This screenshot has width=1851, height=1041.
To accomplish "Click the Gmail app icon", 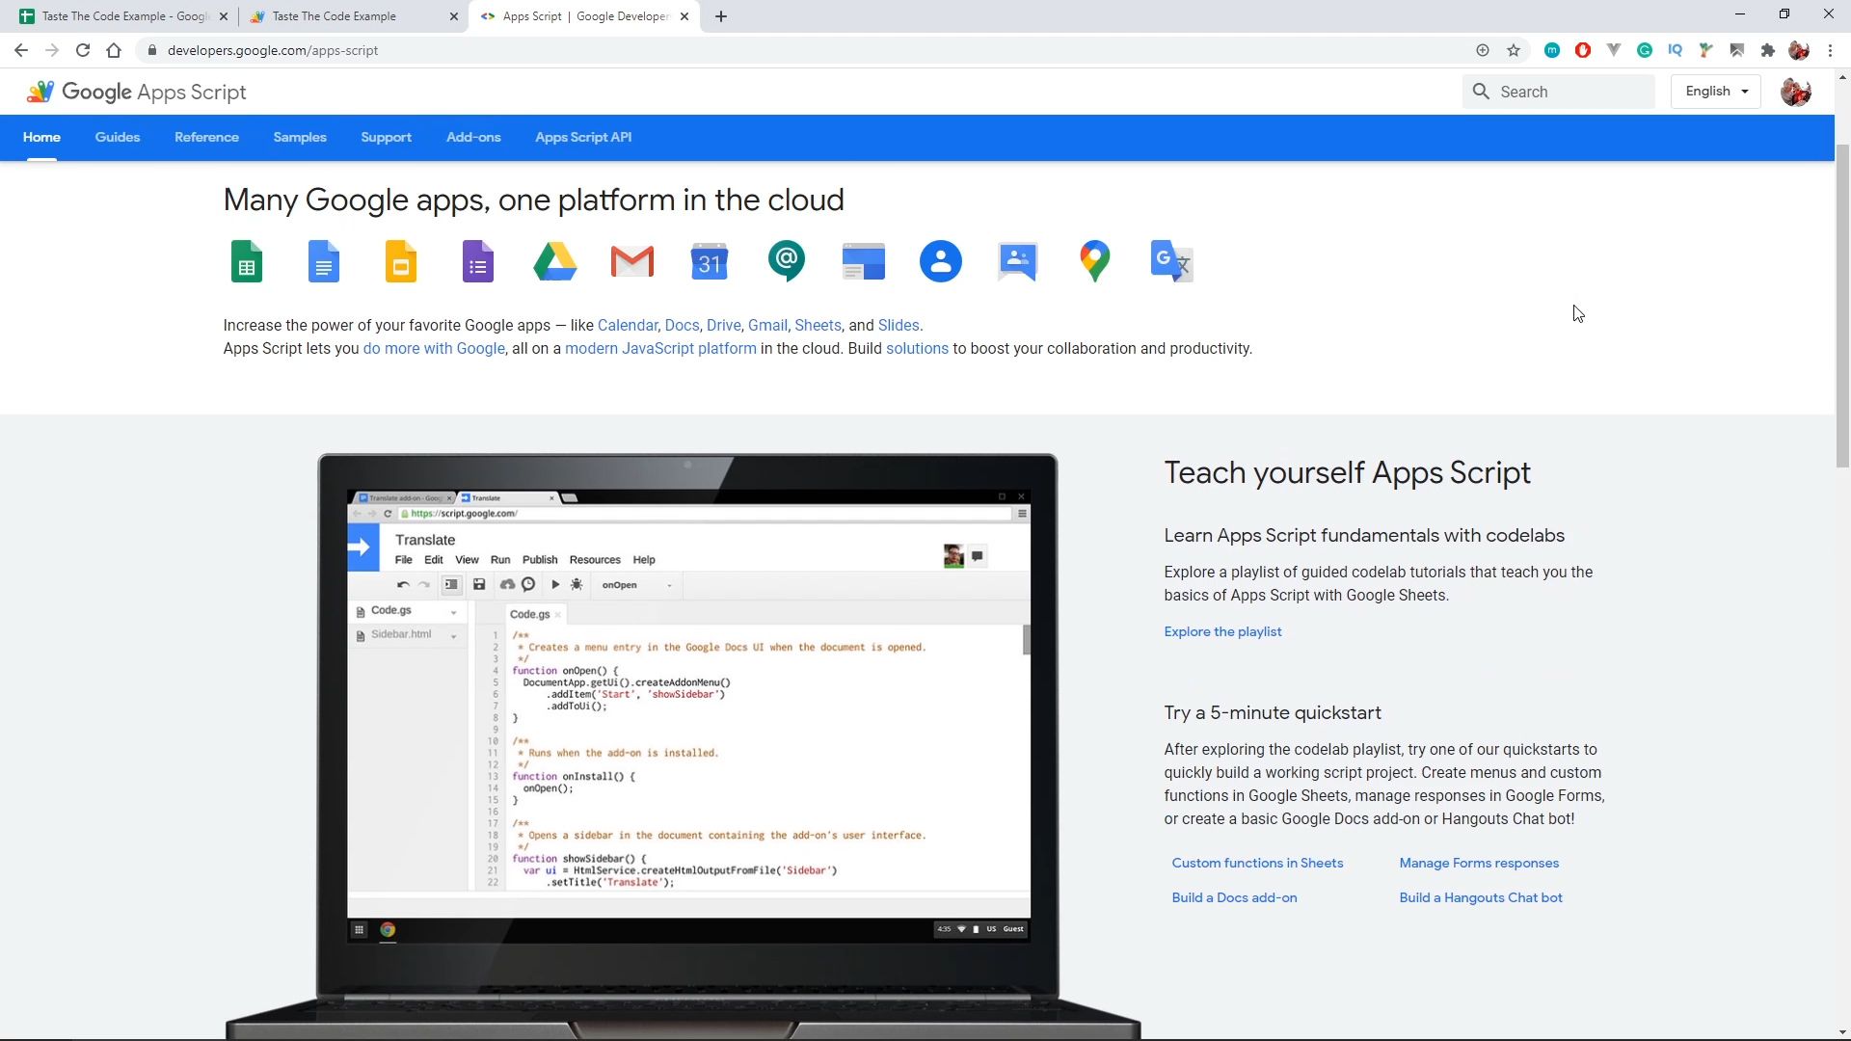I will 632,261.
